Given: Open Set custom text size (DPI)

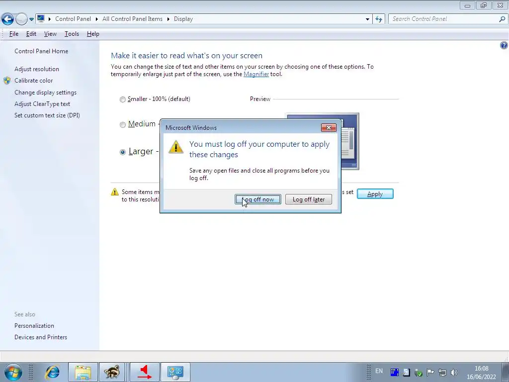Looking at the screenshot, I should (x=47, y=115).
